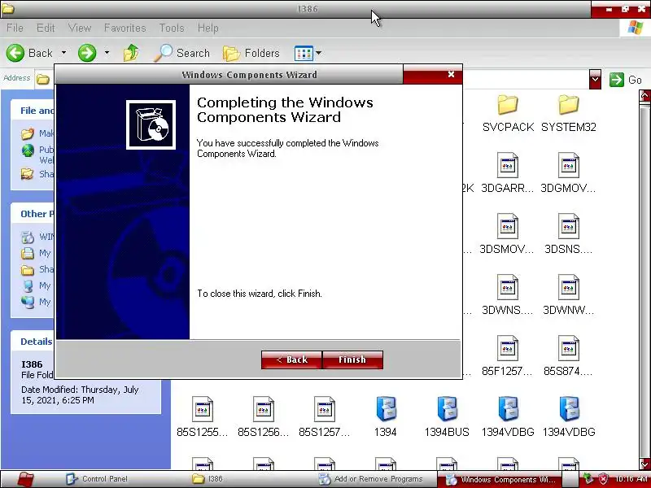Open the File menu
Image resolution: width=651 pixels, height=488 pixels.
point(15,28)
